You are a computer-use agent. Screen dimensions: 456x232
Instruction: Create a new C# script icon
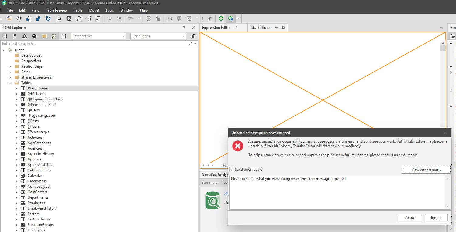click(x=98, y=18)
